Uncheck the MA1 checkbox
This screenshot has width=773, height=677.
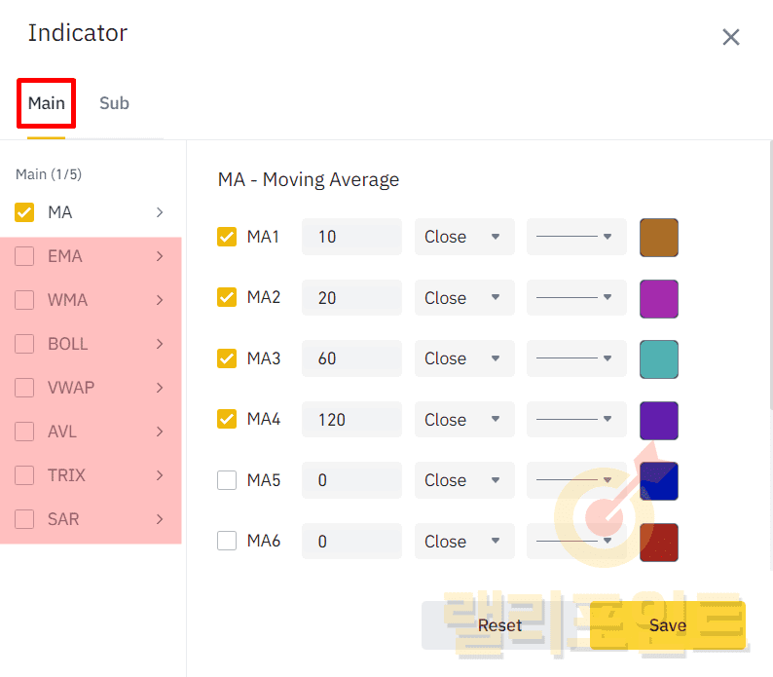[x=227, y=237]
